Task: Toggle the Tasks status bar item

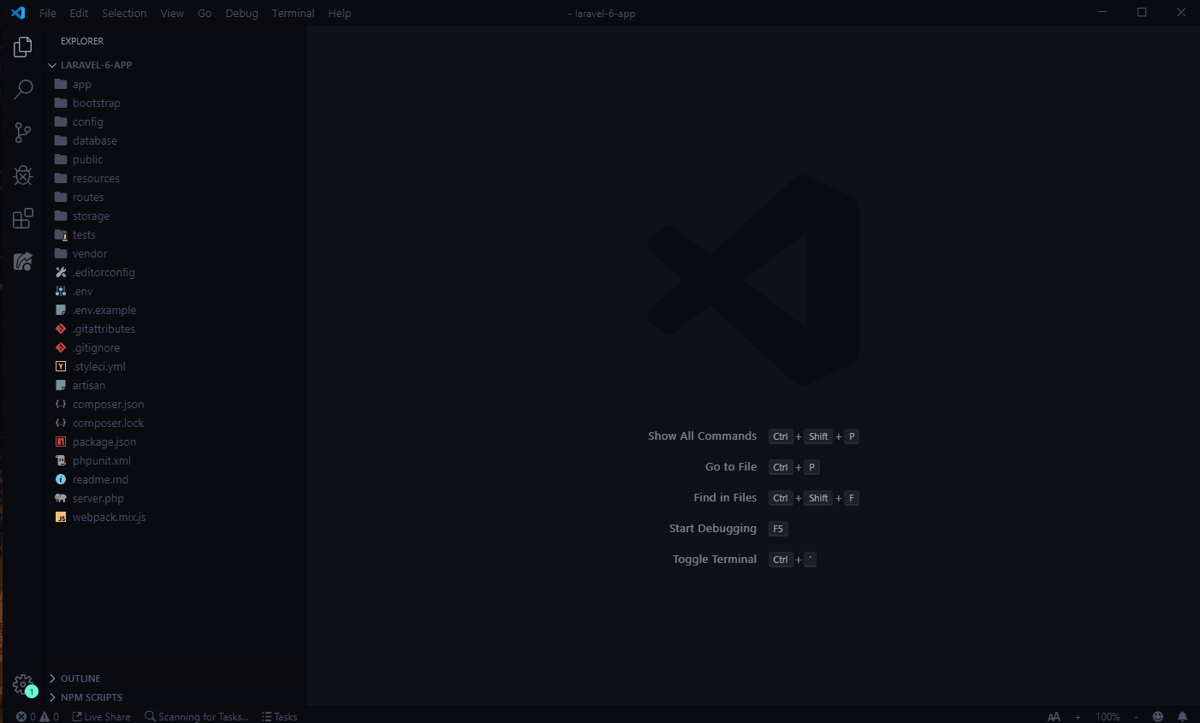Action: point(279,716)
